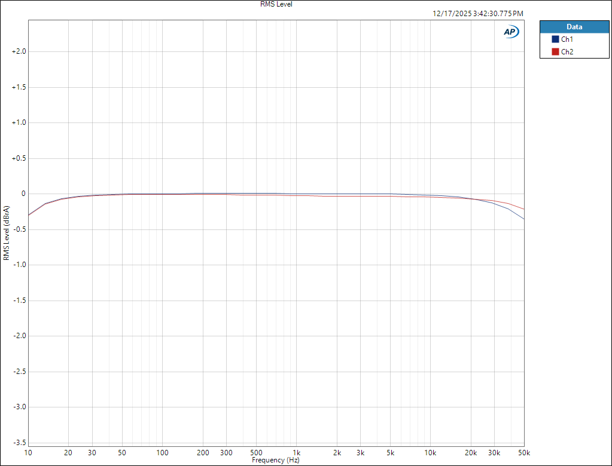
Task: Click the +2.0 tick label on level axis
Action: pyautogui.click(x=19, y=51)
